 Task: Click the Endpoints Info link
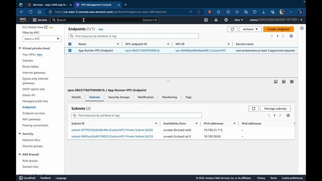101,29
